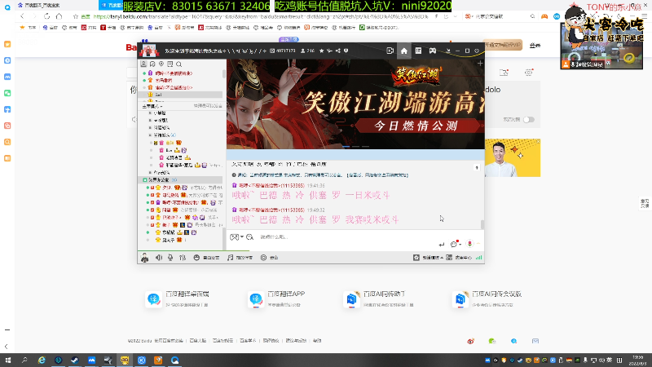The image size is (652, 367).
Task: Click the live video icon in YY title bar
Action: click(x=390, y=51)
